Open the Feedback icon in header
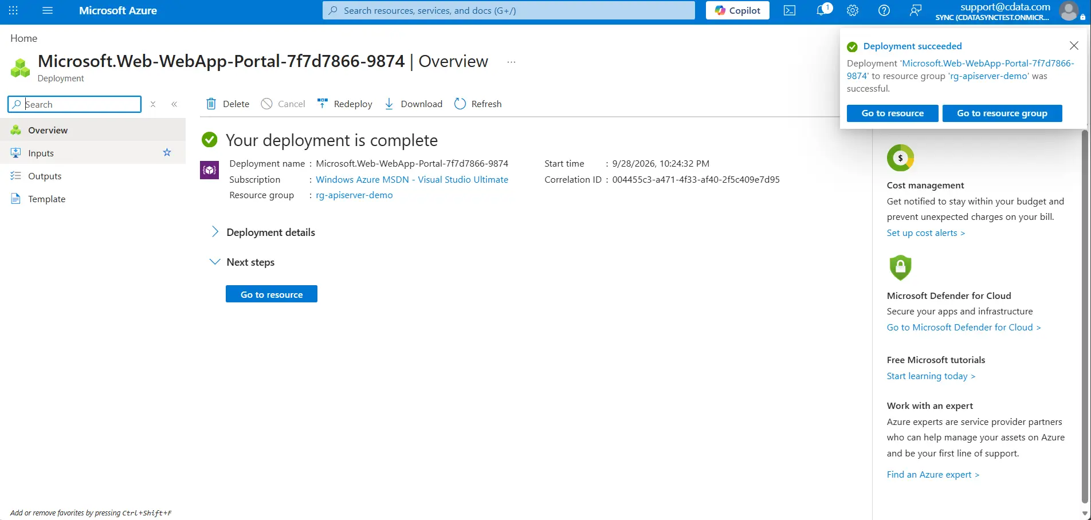The width and height of the screenshot is (1091, 520). pyautogui.click(x=916, y=10)
